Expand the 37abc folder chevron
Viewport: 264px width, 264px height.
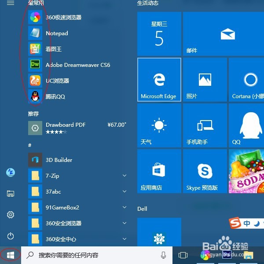[125, 191]
